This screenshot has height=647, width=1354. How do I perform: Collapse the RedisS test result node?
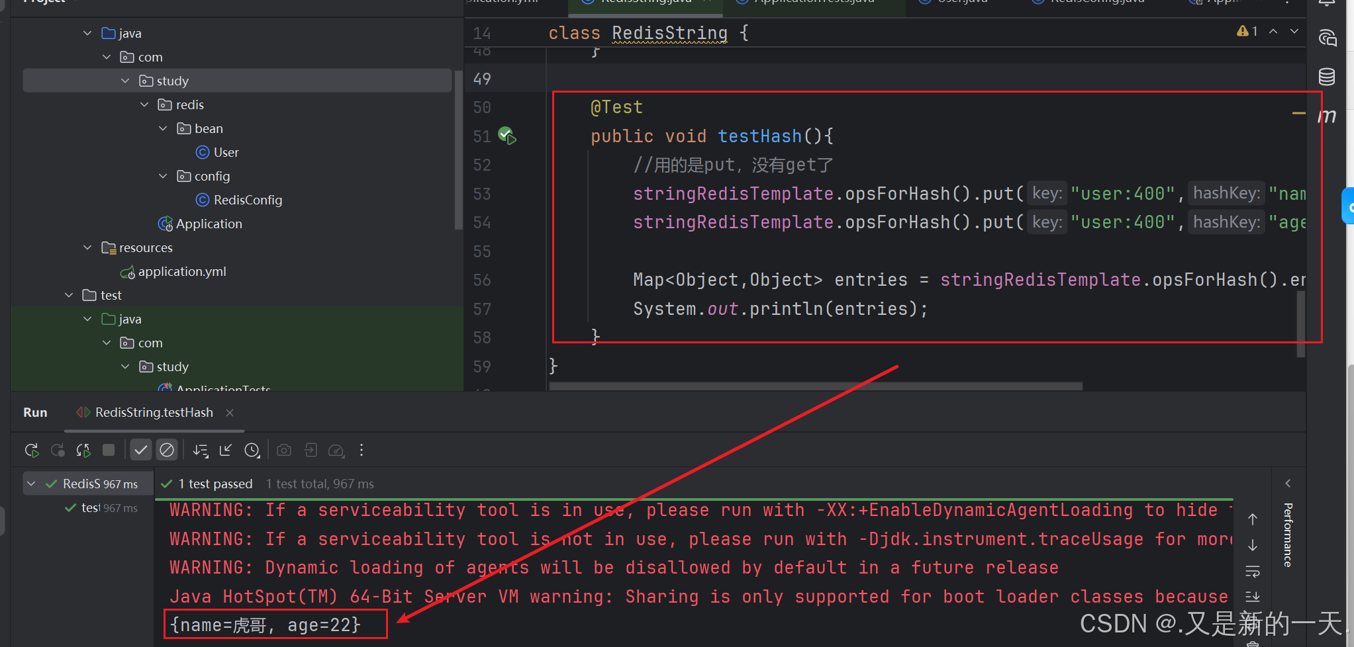[x=31, y=484]
